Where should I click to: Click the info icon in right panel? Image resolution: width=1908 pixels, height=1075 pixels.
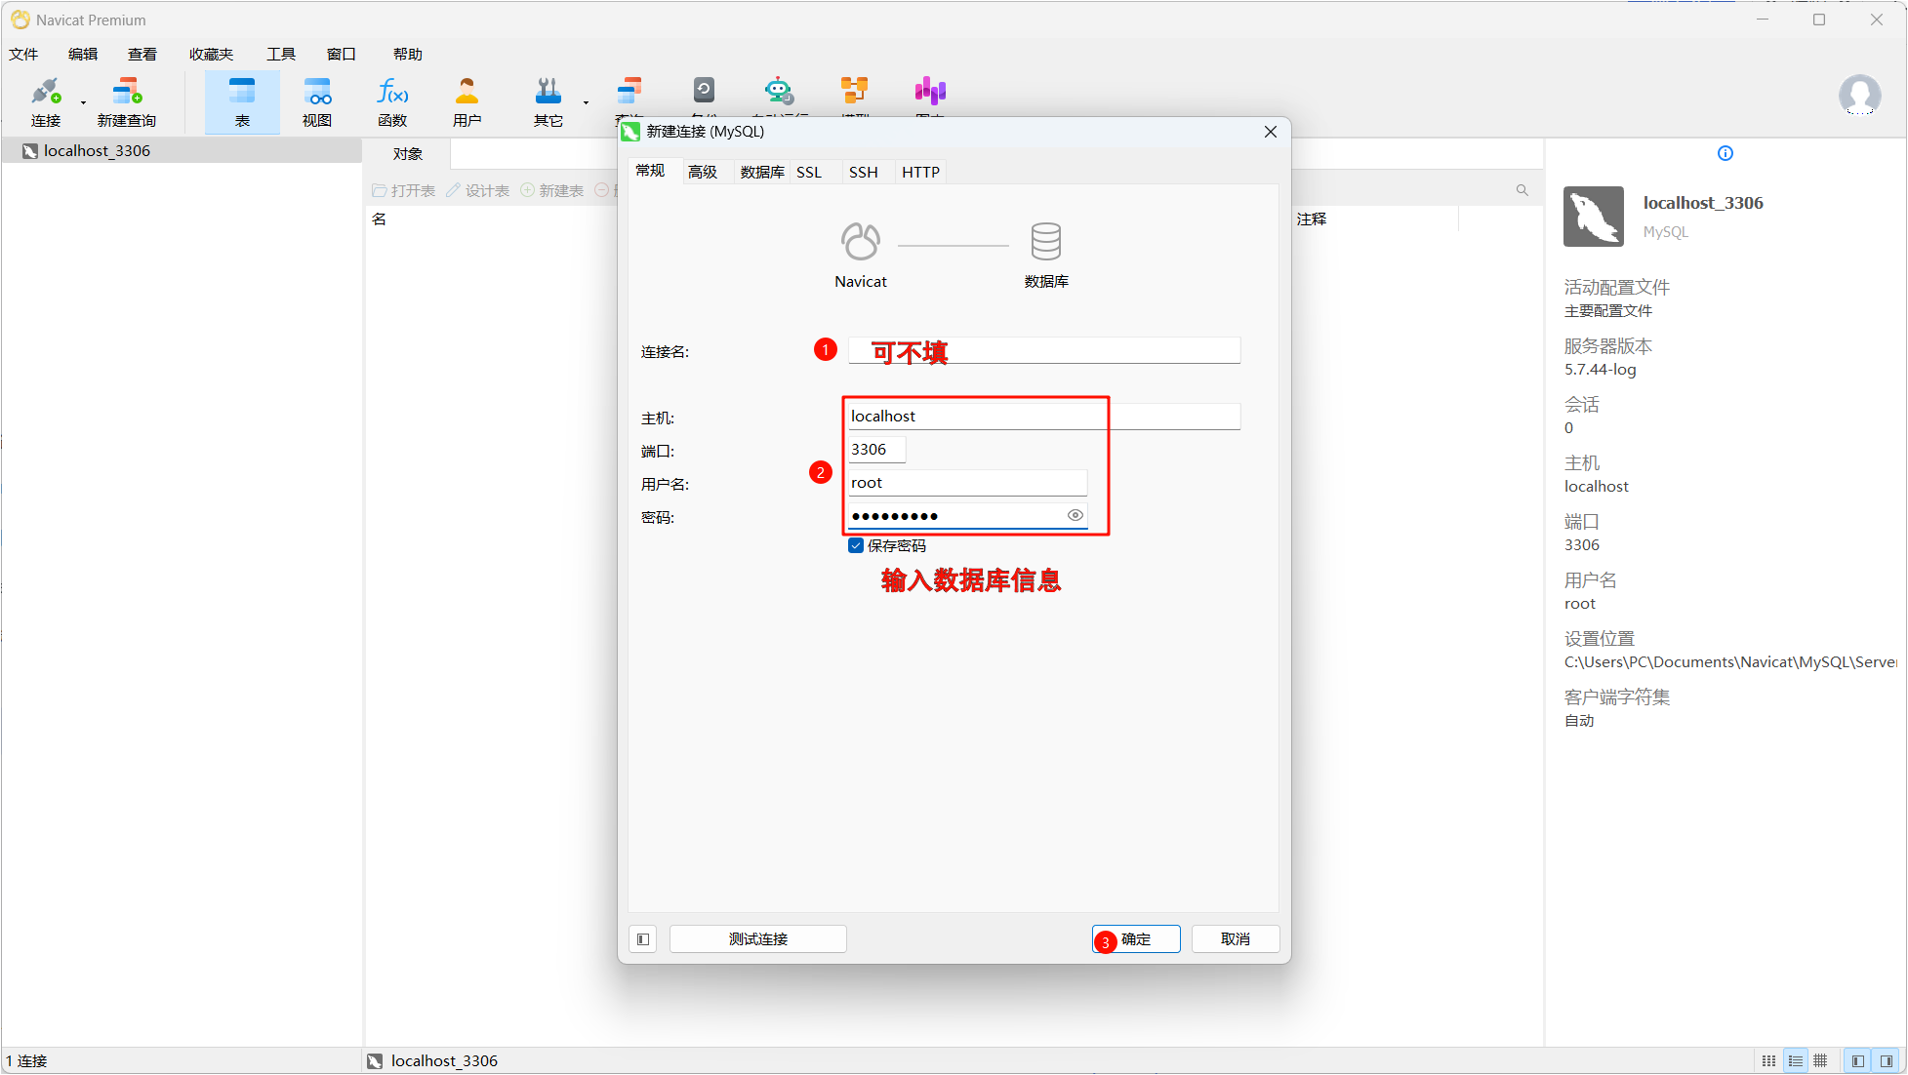click(x=1725, y=153)
